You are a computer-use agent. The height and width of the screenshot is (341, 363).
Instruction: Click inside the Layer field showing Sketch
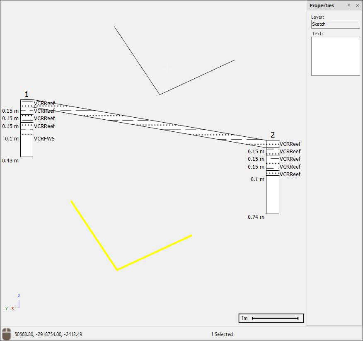coord(335,24)
